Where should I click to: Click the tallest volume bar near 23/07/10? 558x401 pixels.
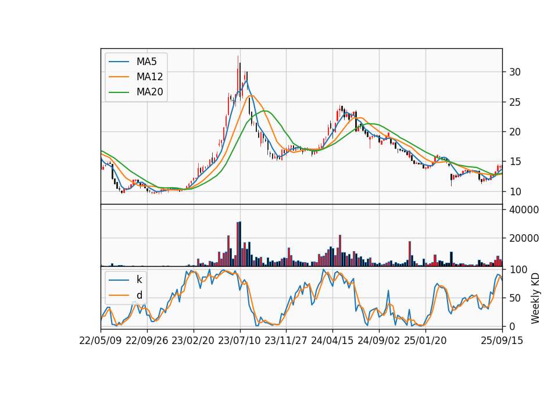point(240,244)
